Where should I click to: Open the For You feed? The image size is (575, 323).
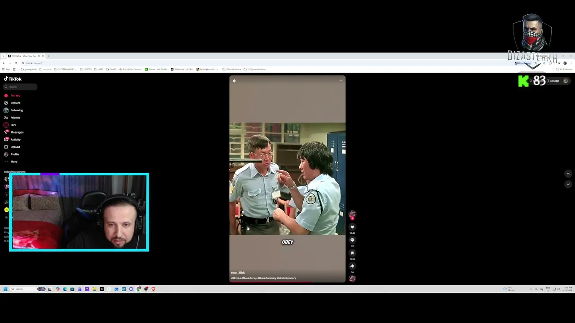(x=13, y=96)
